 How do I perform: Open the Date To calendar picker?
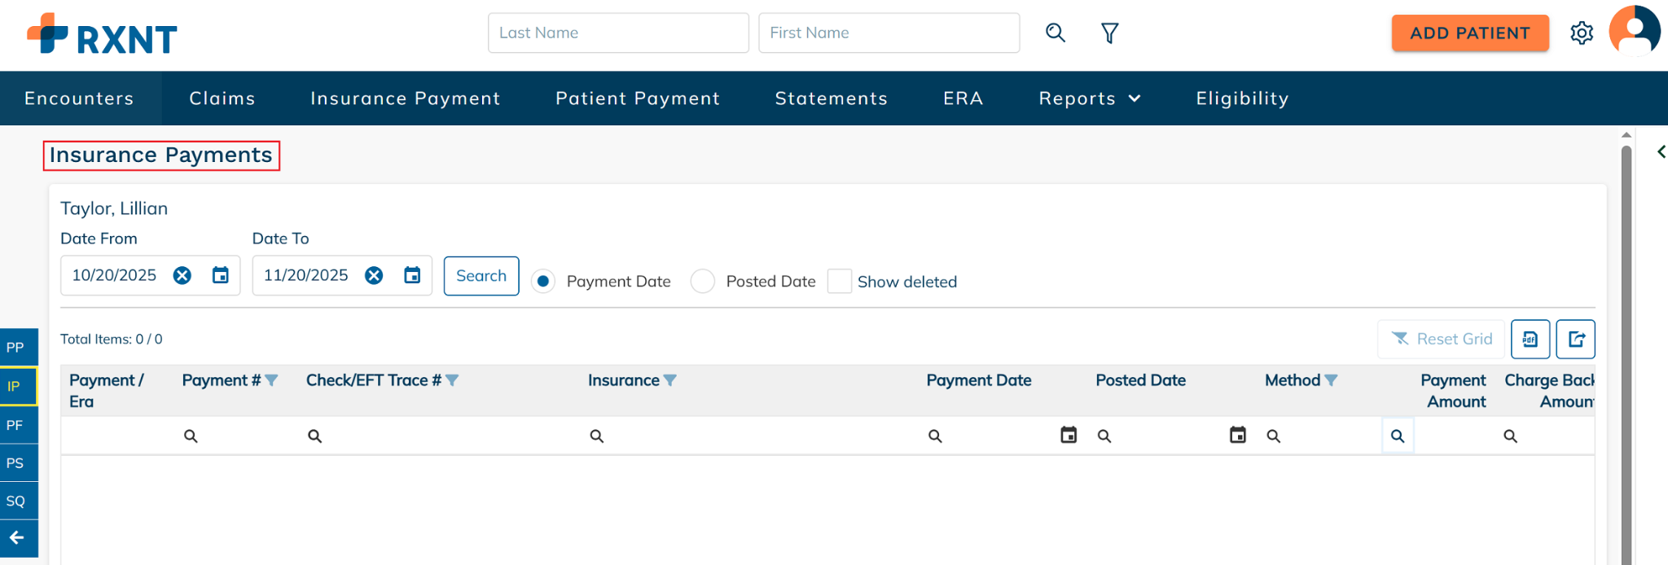point(412,275)
